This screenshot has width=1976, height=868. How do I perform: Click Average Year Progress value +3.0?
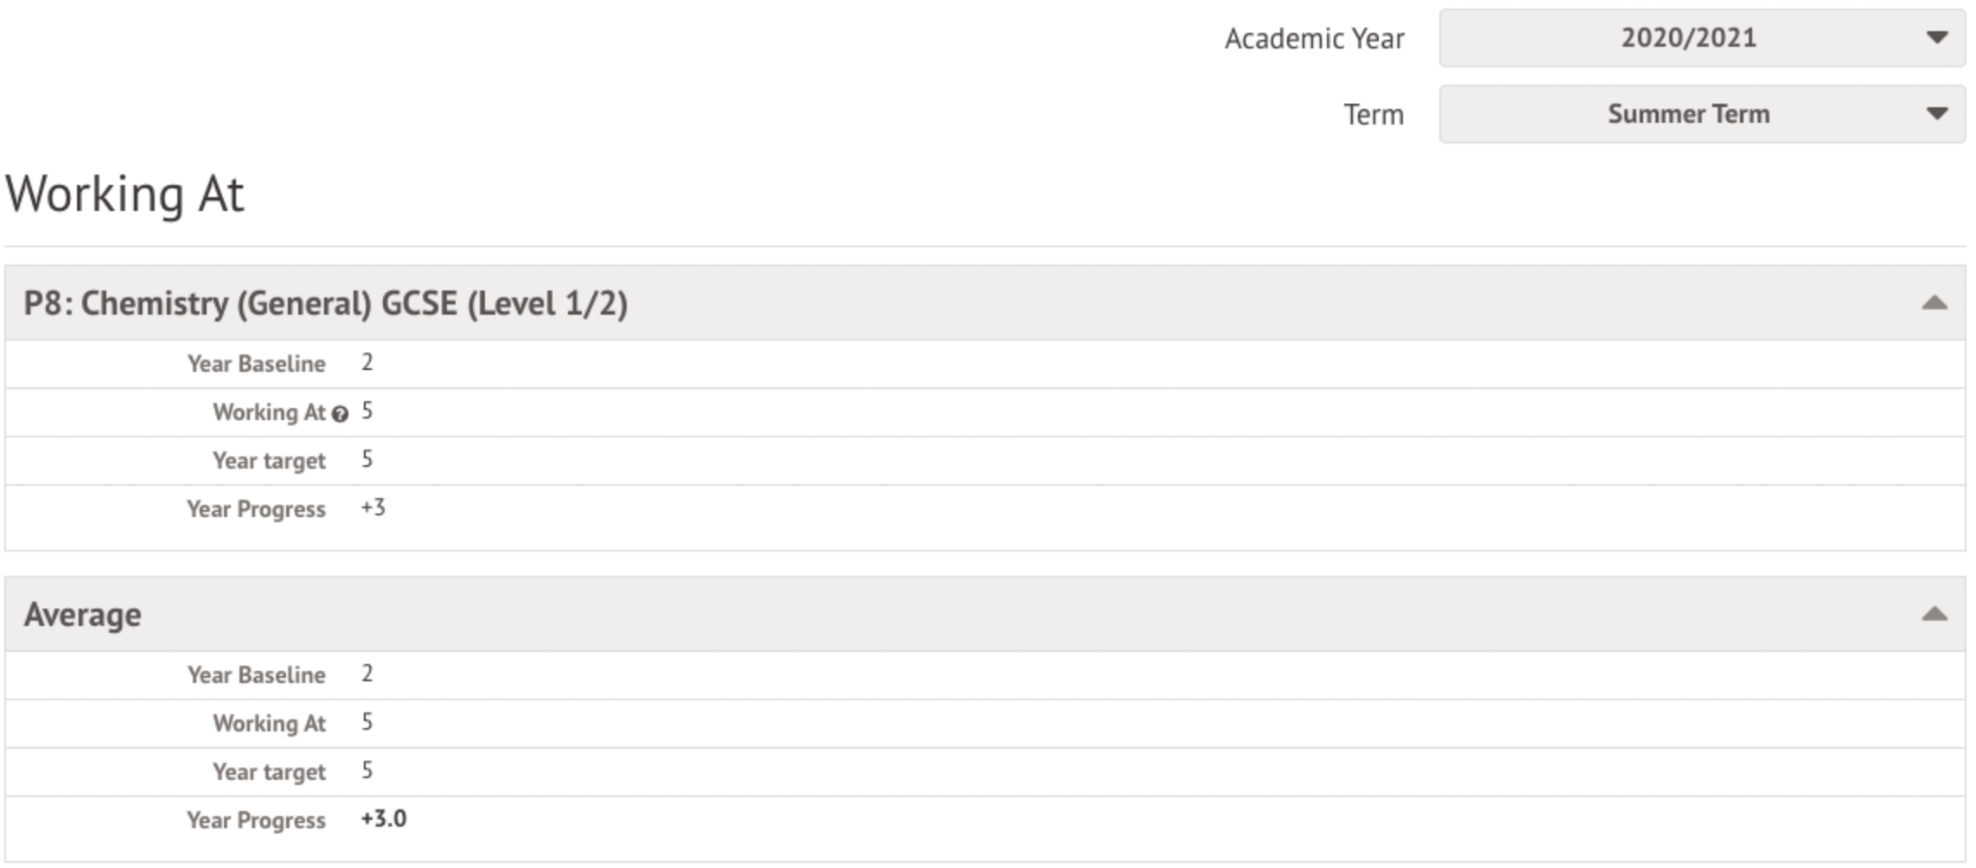[384, 819]
